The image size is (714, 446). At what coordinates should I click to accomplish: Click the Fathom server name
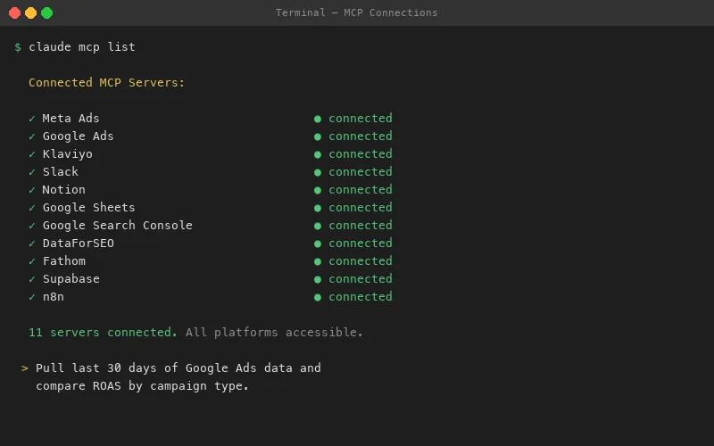[63, 261]
